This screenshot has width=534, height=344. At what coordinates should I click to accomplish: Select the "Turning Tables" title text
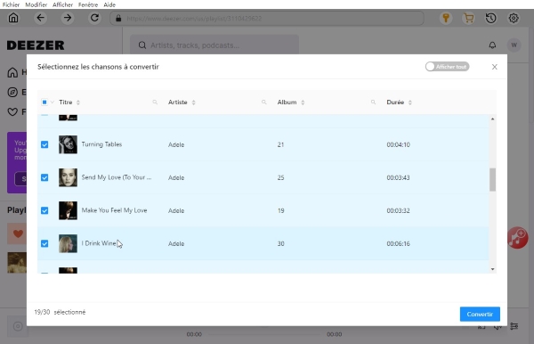click(101, 144)
